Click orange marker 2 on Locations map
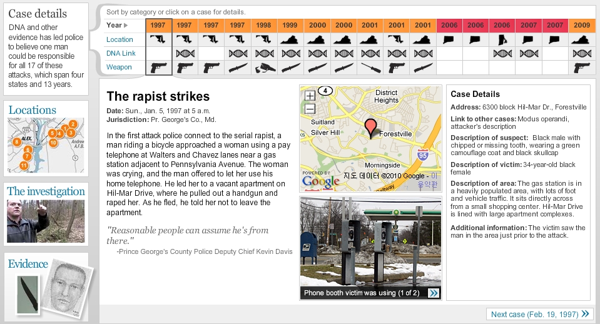The width and height of the screenshot is (600, 324). click(73, 124)
